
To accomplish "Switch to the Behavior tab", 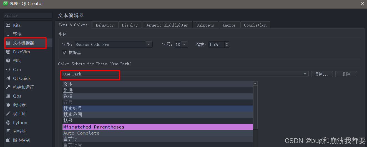I will coord(105,25).
